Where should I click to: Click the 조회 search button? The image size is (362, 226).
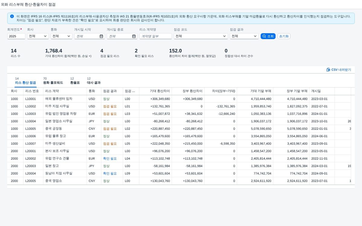click(x=268, y=36)
